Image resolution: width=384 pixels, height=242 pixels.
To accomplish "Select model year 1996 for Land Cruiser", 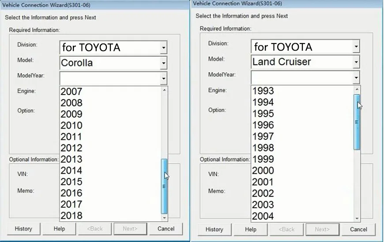I will (302, 125).
